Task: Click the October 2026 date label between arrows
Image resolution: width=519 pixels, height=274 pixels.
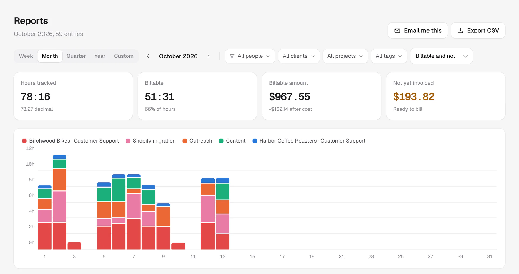Action: coord(178,56)
